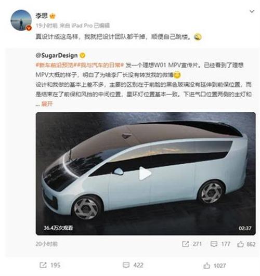The width and height of the screenshot is (260, 276).
Task: Click SugarDesign's yellow verified badge
Action: pos(83,56)
